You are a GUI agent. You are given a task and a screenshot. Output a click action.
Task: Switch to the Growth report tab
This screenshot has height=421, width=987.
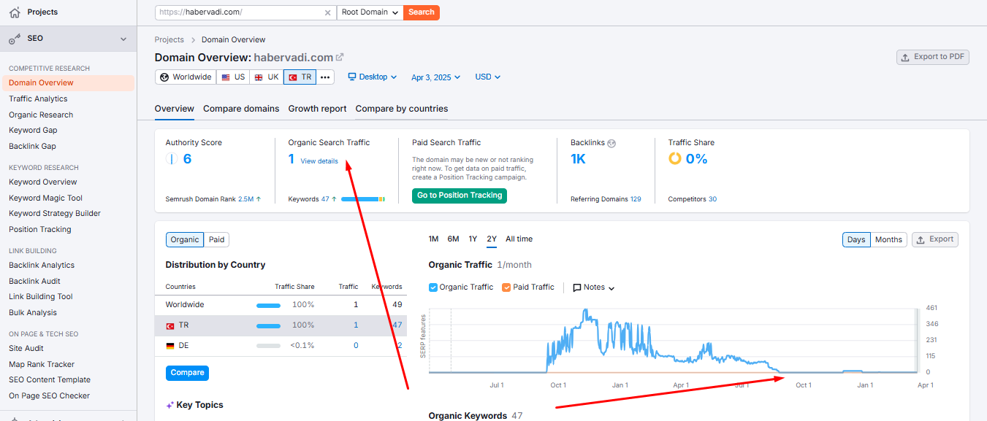click(x=317, y=109)
